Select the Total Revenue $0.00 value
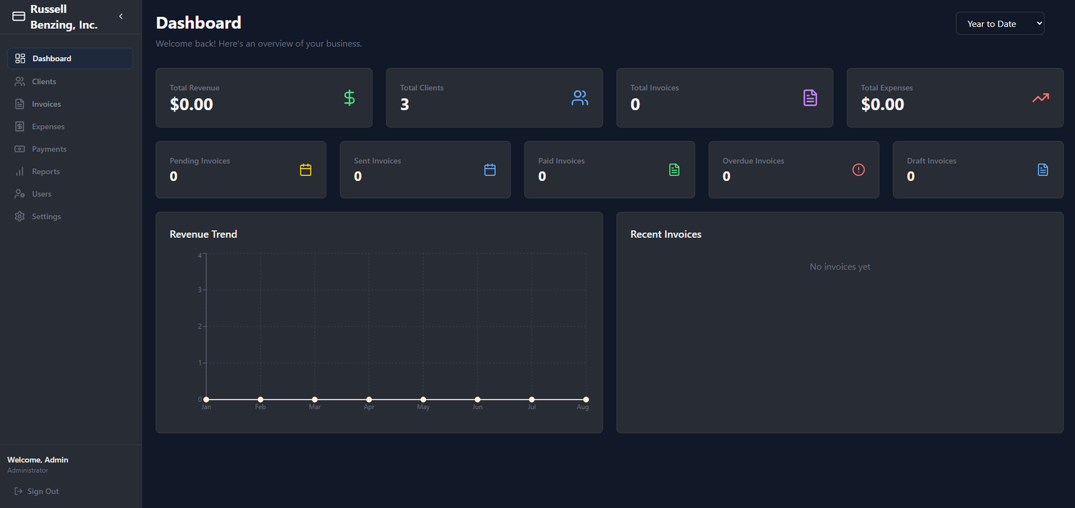This screenshot has width=1075, height=508. (191, 105)
